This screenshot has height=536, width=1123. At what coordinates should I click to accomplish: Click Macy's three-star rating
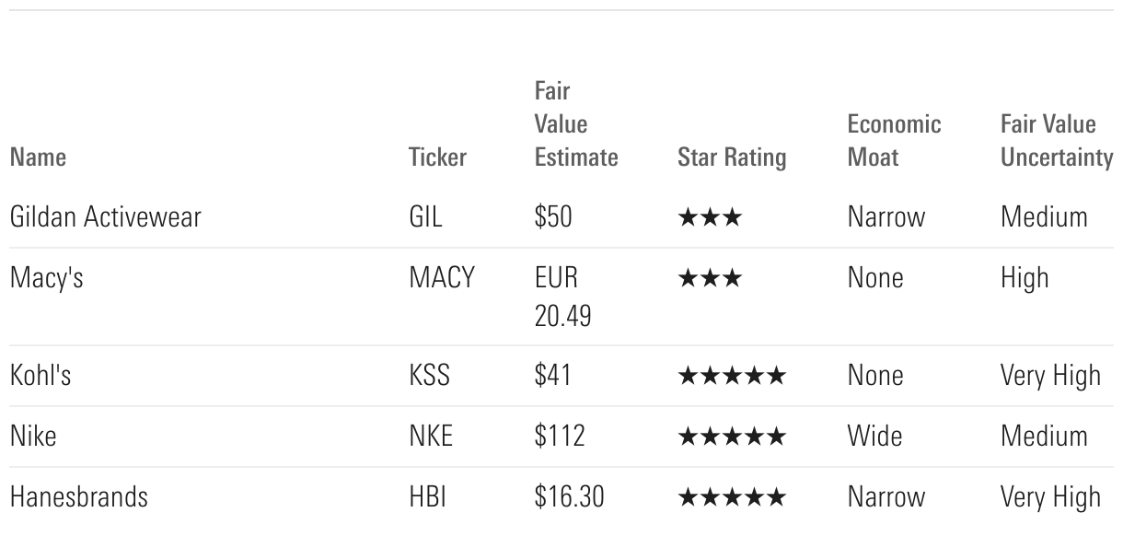coord(709,279)
